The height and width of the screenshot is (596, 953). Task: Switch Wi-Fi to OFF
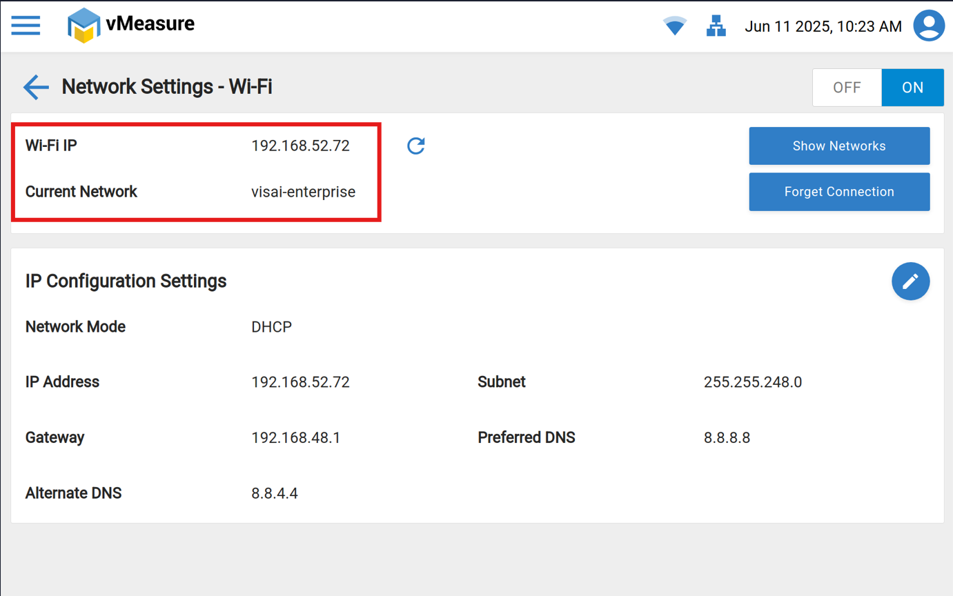pos(847,88)
